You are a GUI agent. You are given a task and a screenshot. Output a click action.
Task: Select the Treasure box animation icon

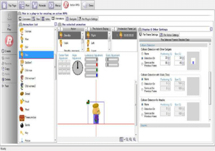tap(22, 118)
